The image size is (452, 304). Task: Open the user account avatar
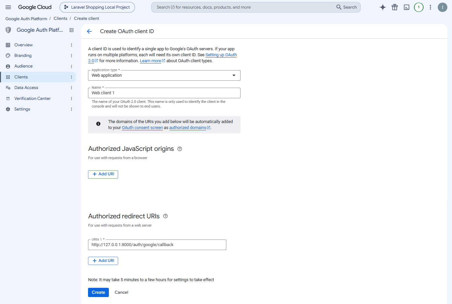click(442, 7)
